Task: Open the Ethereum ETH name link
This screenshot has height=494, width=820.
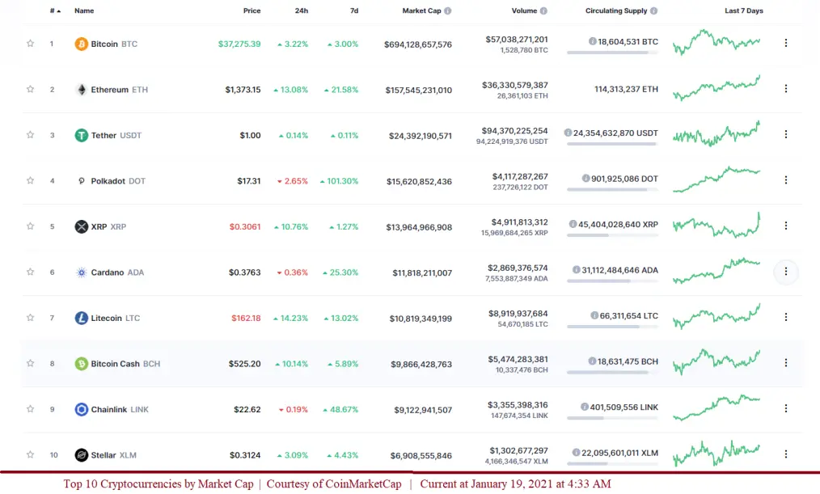Action: pos(119,90)
